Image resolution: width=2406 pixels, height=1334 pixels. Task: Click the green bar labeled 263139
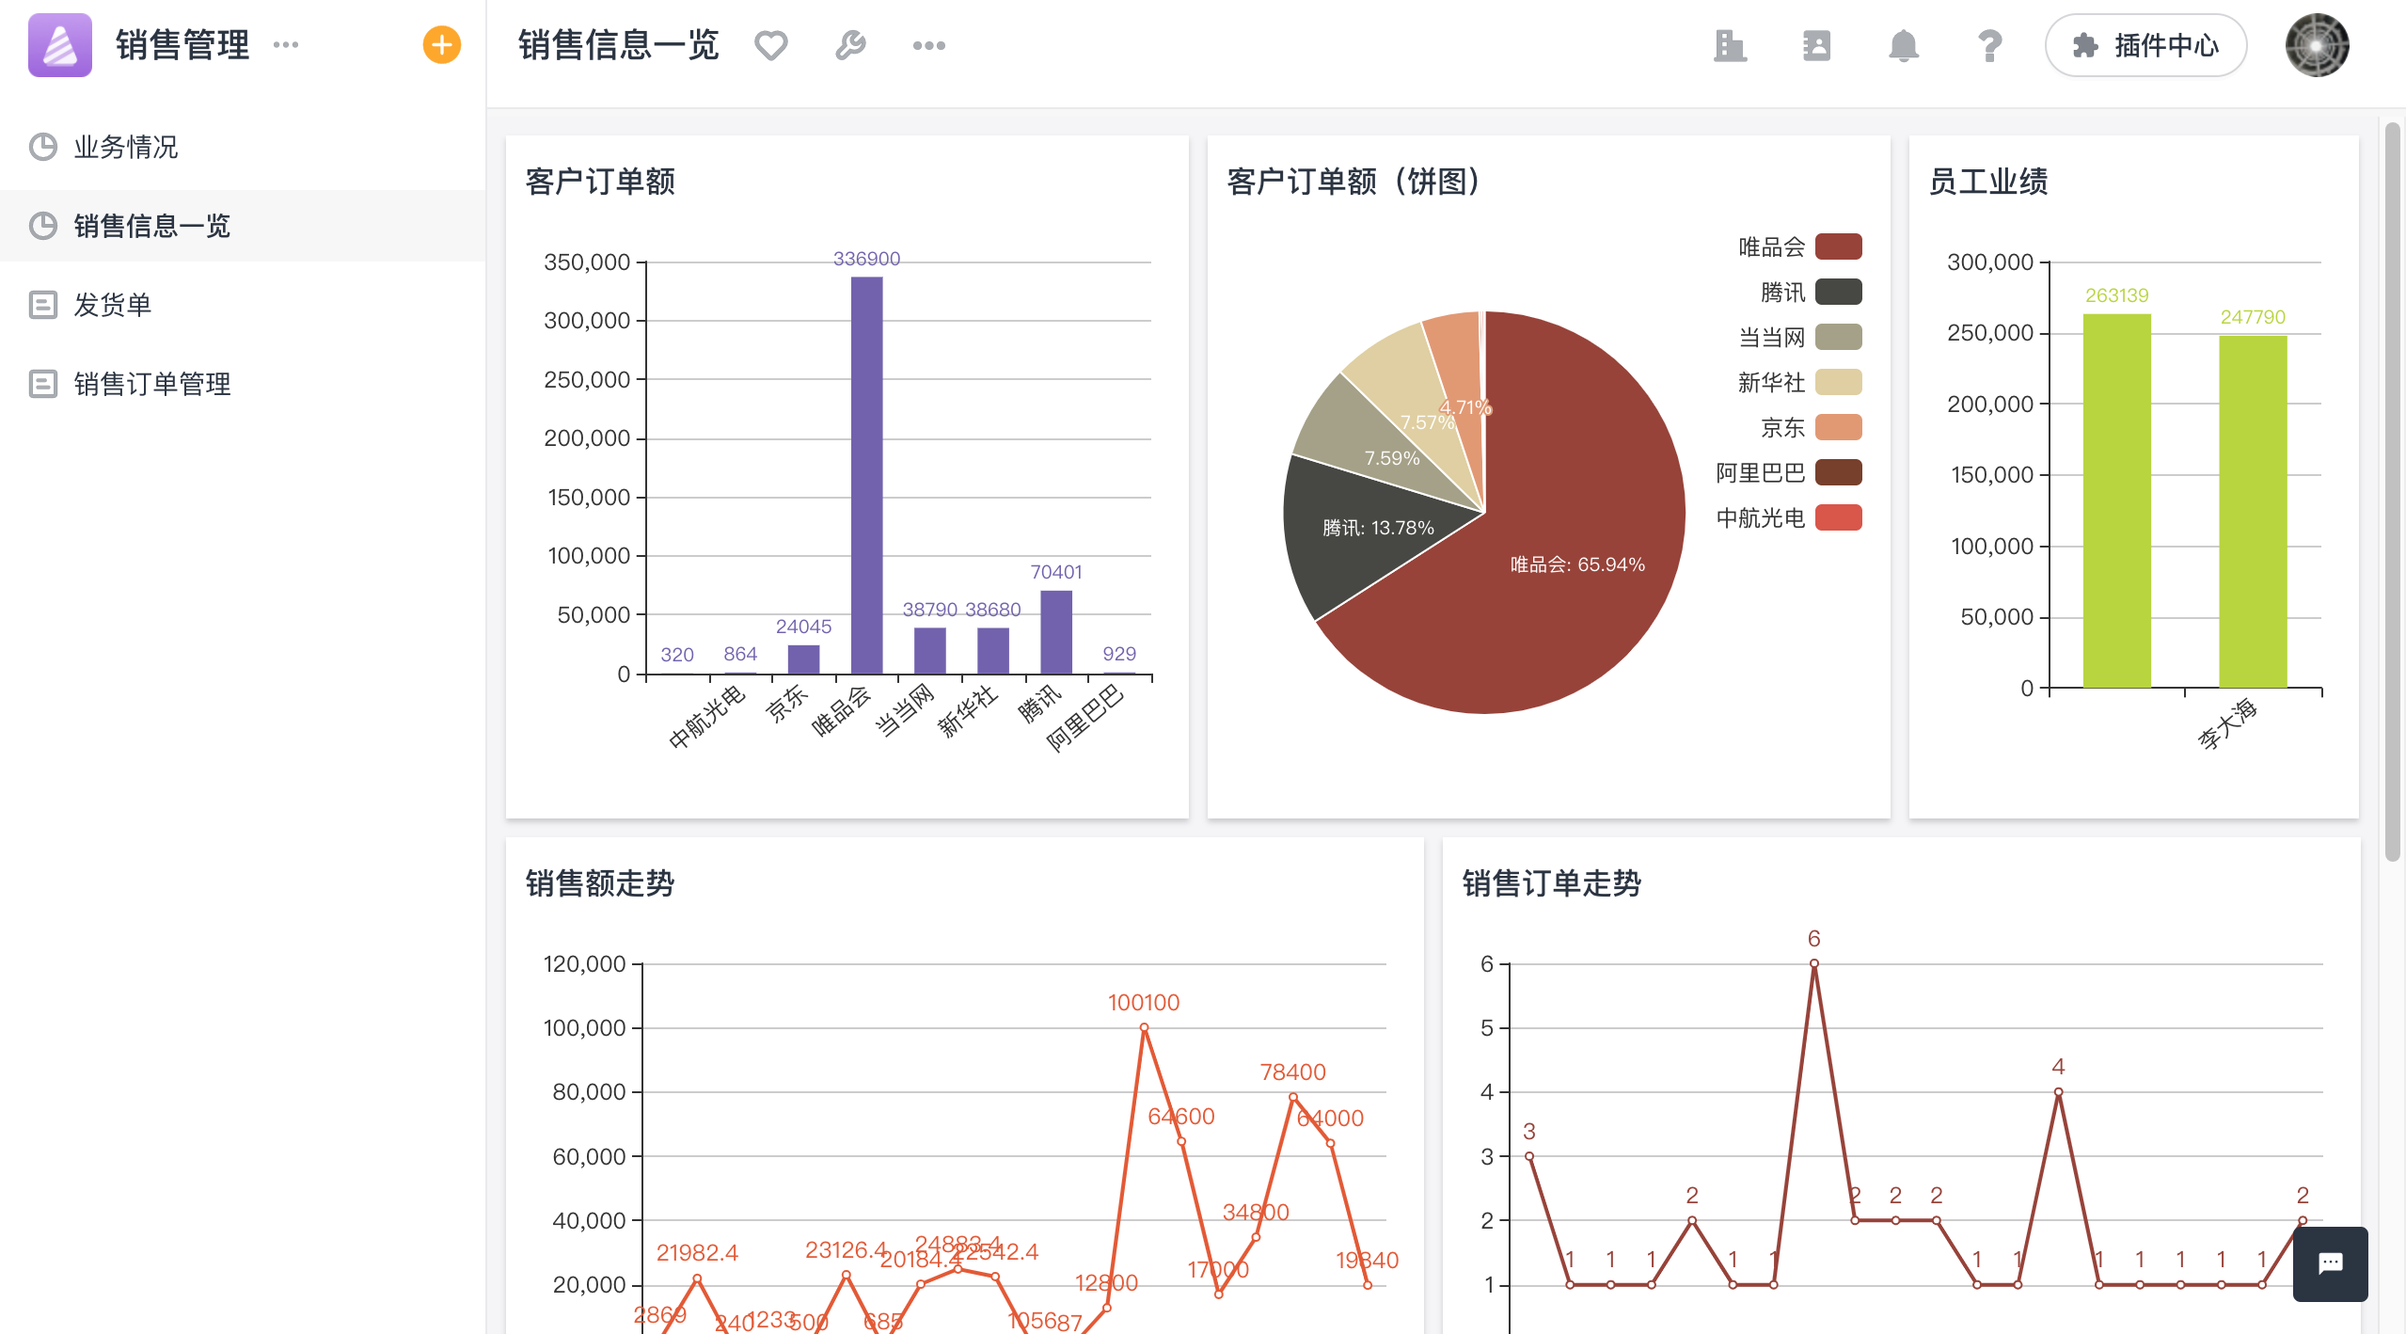2116,500
